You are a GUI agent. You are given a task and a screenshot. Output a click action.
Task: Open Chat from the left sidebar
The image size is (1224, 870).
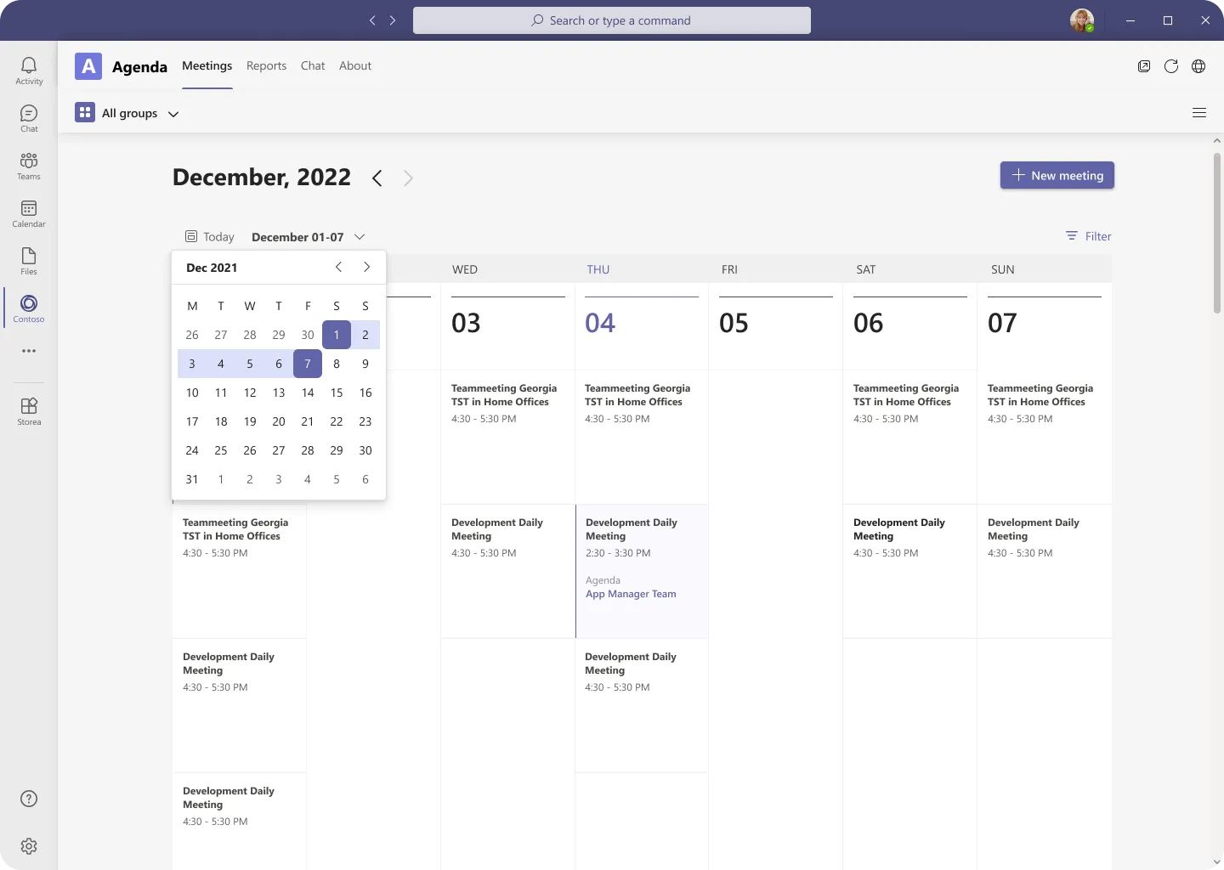pyautogui.click(x=29, y=118)
